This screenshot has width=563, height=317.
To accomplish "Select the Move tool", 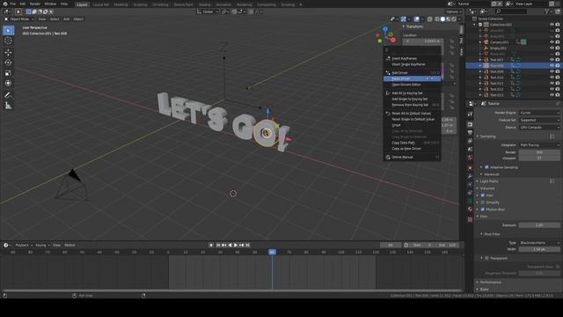I will click(x=8, y=53).
